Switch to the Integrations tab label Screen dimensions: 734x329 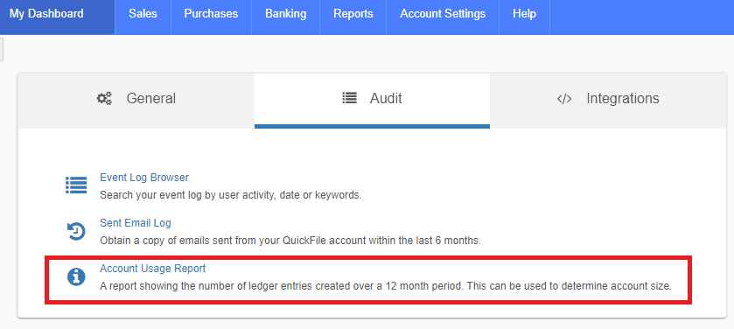coord(623,99)
